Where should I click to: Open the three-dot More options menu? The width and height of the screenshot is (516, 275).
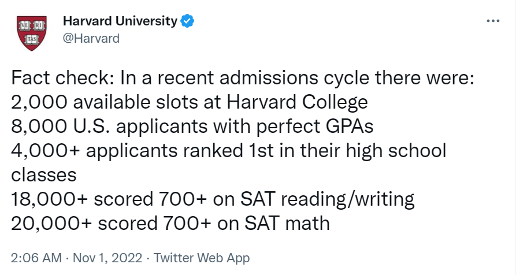(493, 21)
